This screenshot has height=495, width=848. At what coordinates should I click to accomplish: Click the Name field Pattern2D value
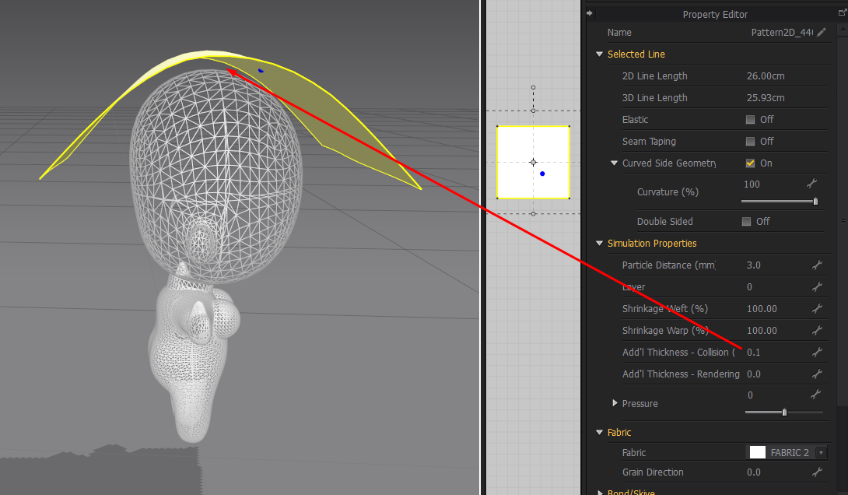(782, 33)
